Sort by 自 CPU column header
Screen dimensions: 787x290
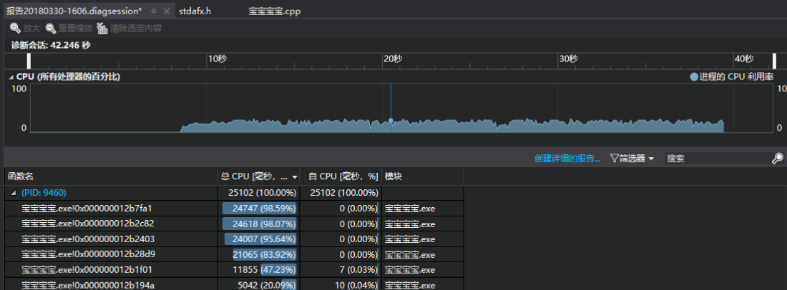pos(341,176)
